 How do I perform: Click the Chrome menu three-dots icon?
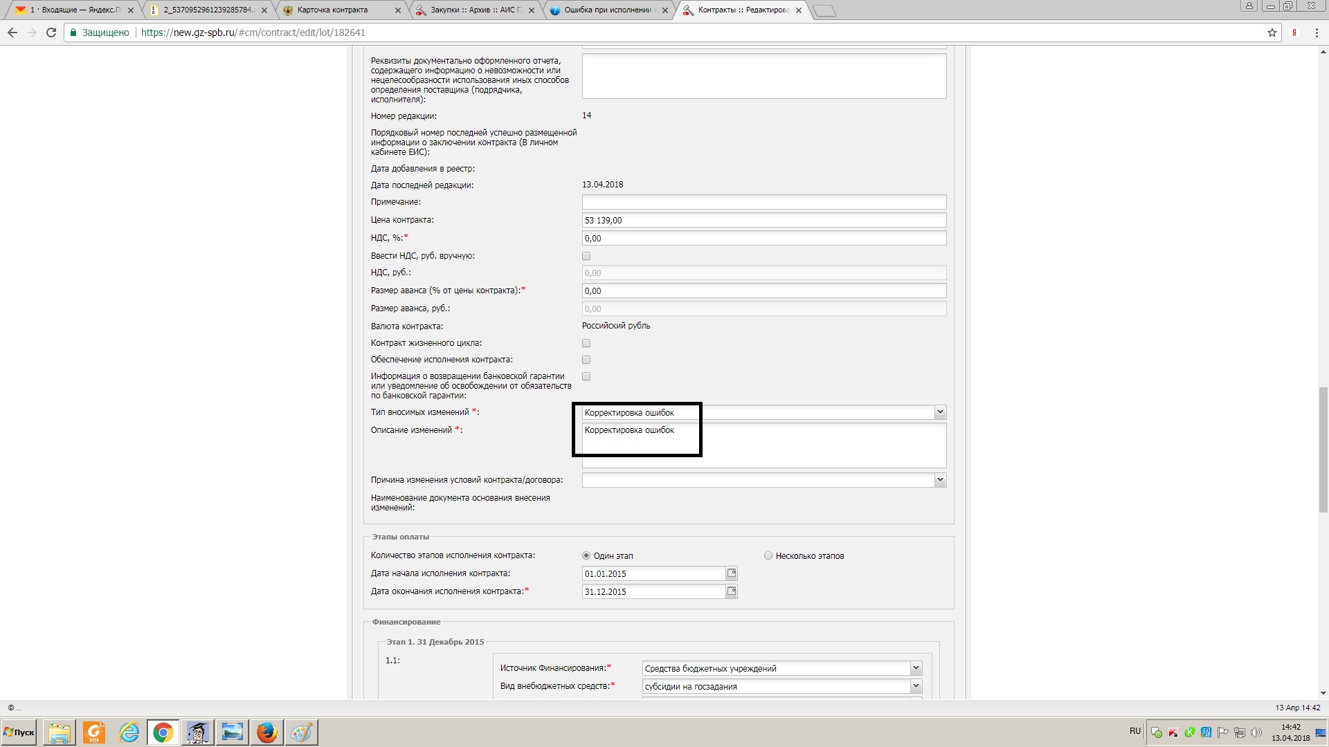[x=1317, y=33]
